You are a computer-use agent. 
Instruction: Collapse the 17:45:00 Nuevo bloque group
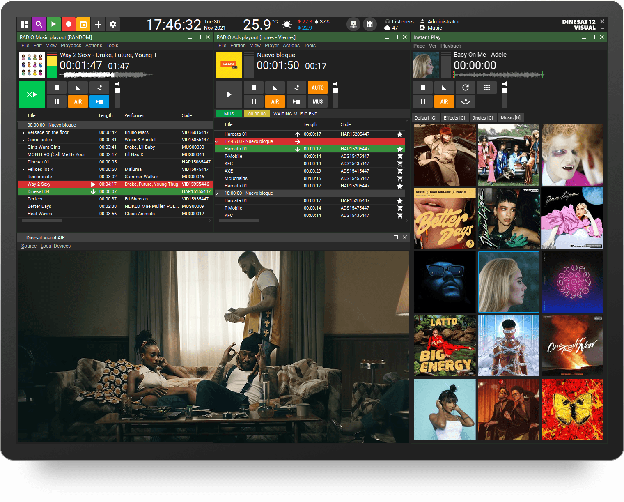pyautogui.click(x=217, y=141)
